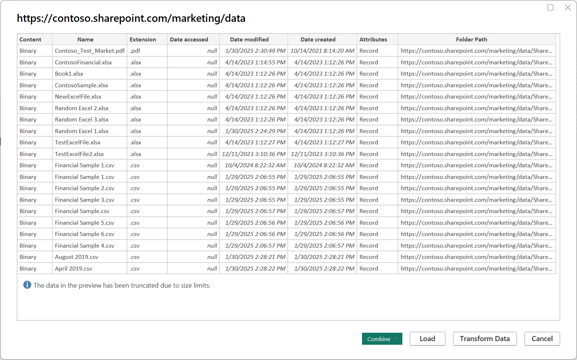Click the 10/14/2021 8:14:20 AM created date
The image size is (577, 360).
[x=322, y=51]
